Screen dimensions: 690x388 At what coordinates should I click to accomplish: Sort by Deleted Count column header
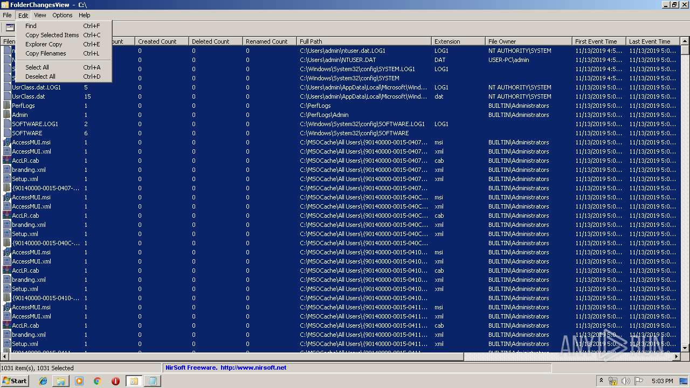pyautogui.click(x=216, y=41)
